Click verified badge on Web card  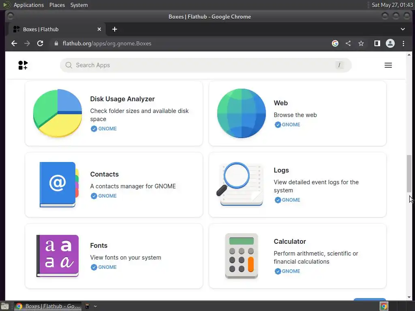[278, 125]
